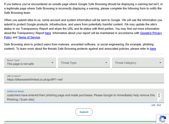Image resolution: width=169 pixels, height=124 pixels.
Task: Click the textarea resize handle
Action: (x=160, y=100)
